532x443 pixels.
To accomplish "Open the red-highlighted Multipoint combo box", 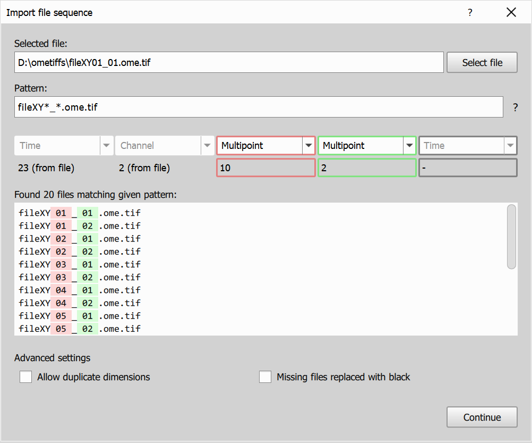I will (308, 145).
